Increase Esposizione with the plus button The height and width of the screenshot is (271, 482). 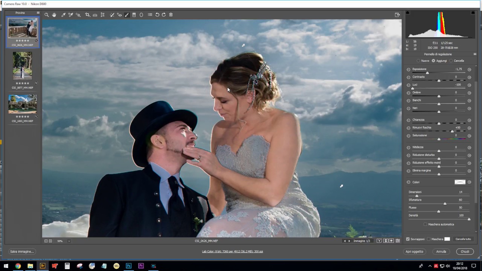(469, 70)
